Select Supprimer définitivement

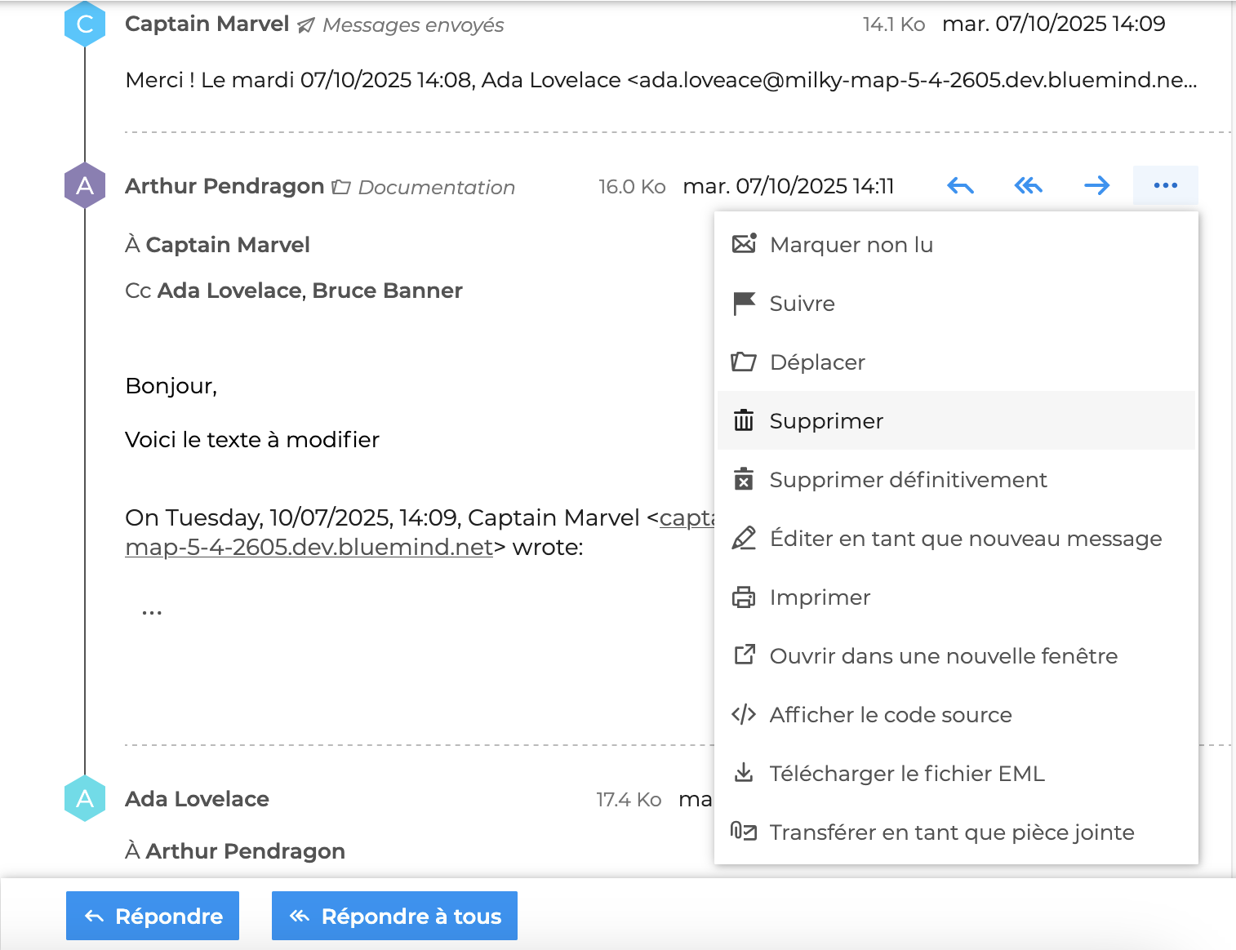[x=908, y=480]
